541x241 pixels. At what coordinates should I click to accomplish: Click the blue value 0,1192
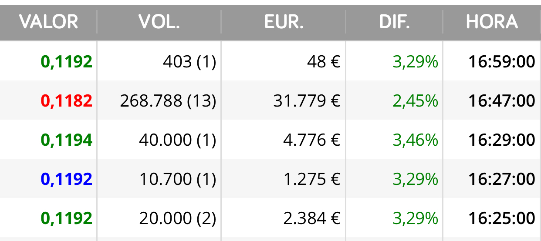click(67, 179)
